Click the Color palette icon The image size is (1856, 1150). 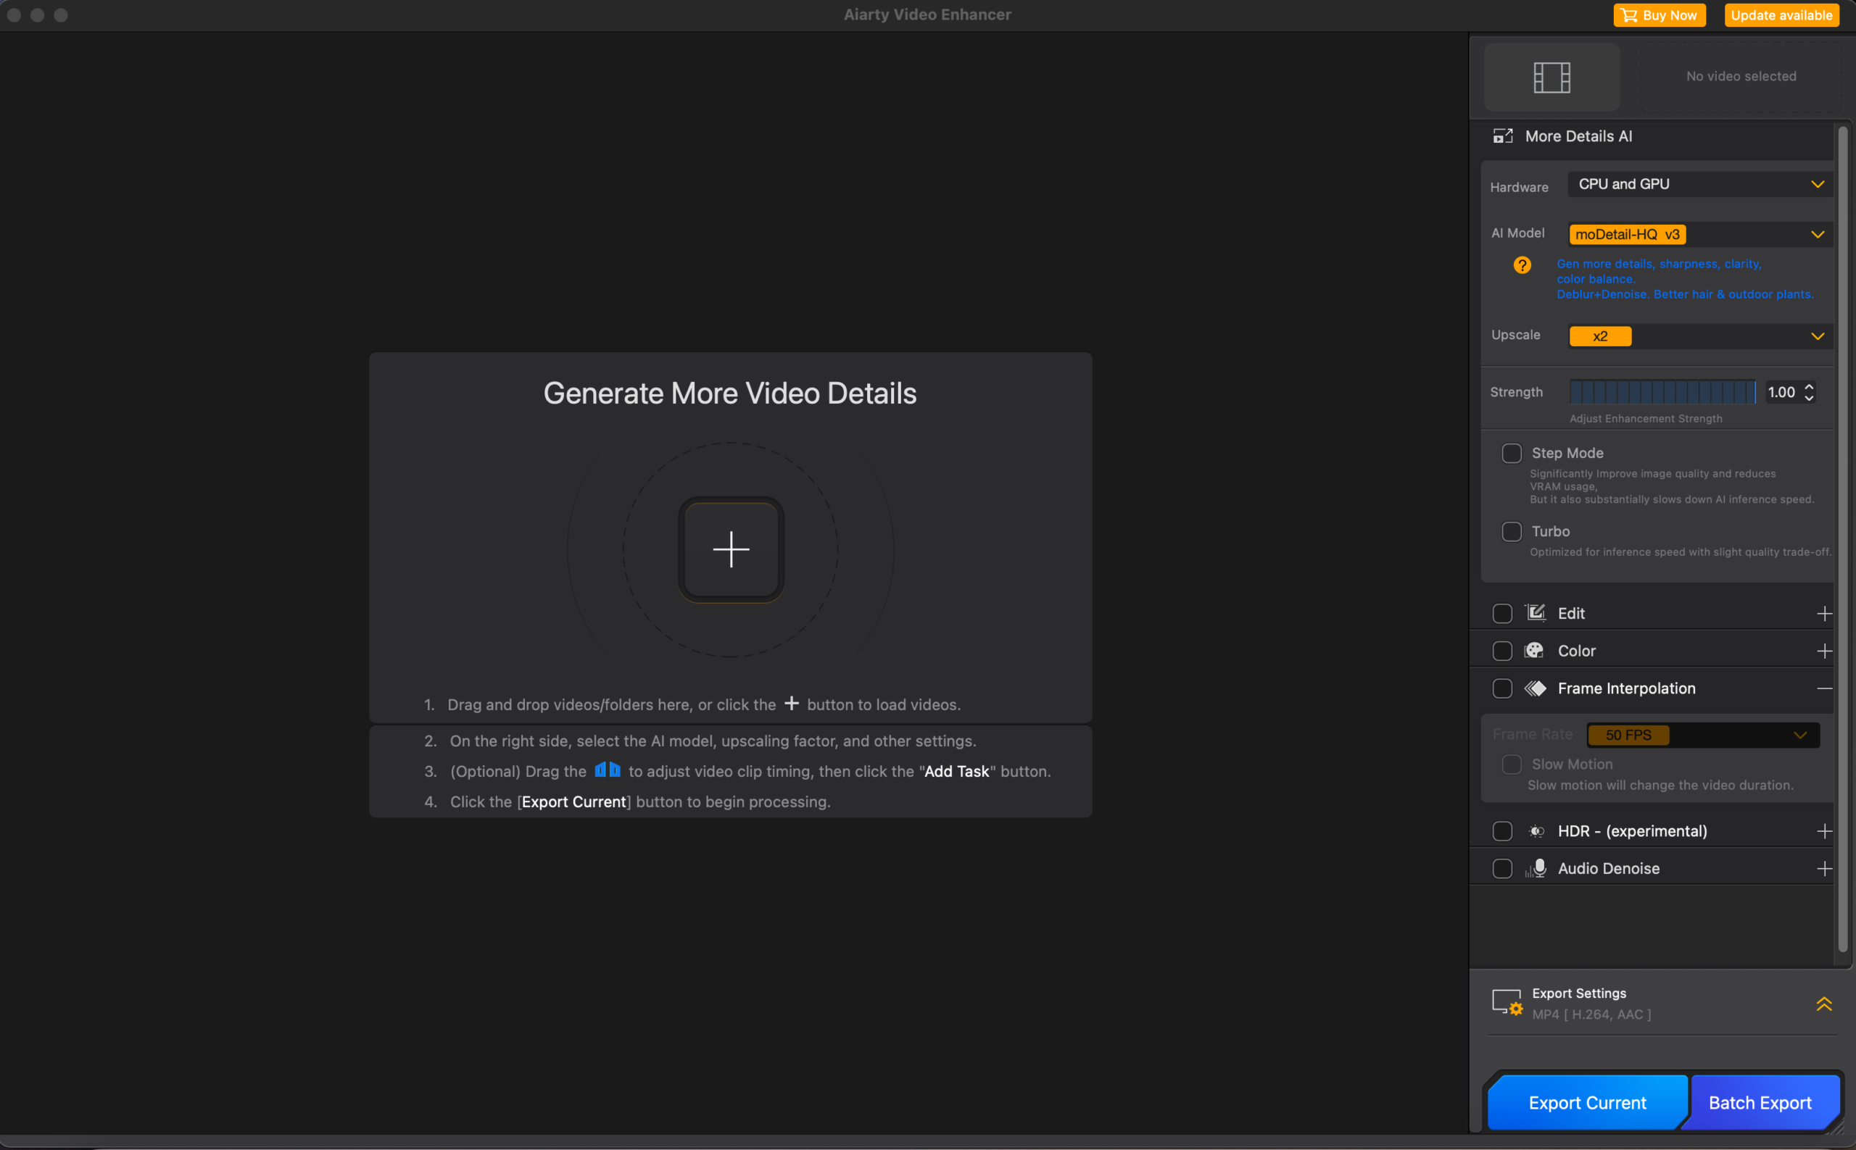click(1535, 650)
